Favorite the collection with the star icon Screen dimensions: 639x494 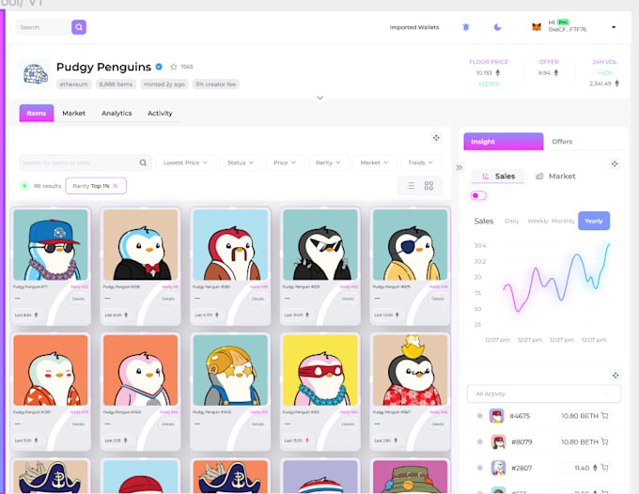pyautogui.click(x=174, y=67)
